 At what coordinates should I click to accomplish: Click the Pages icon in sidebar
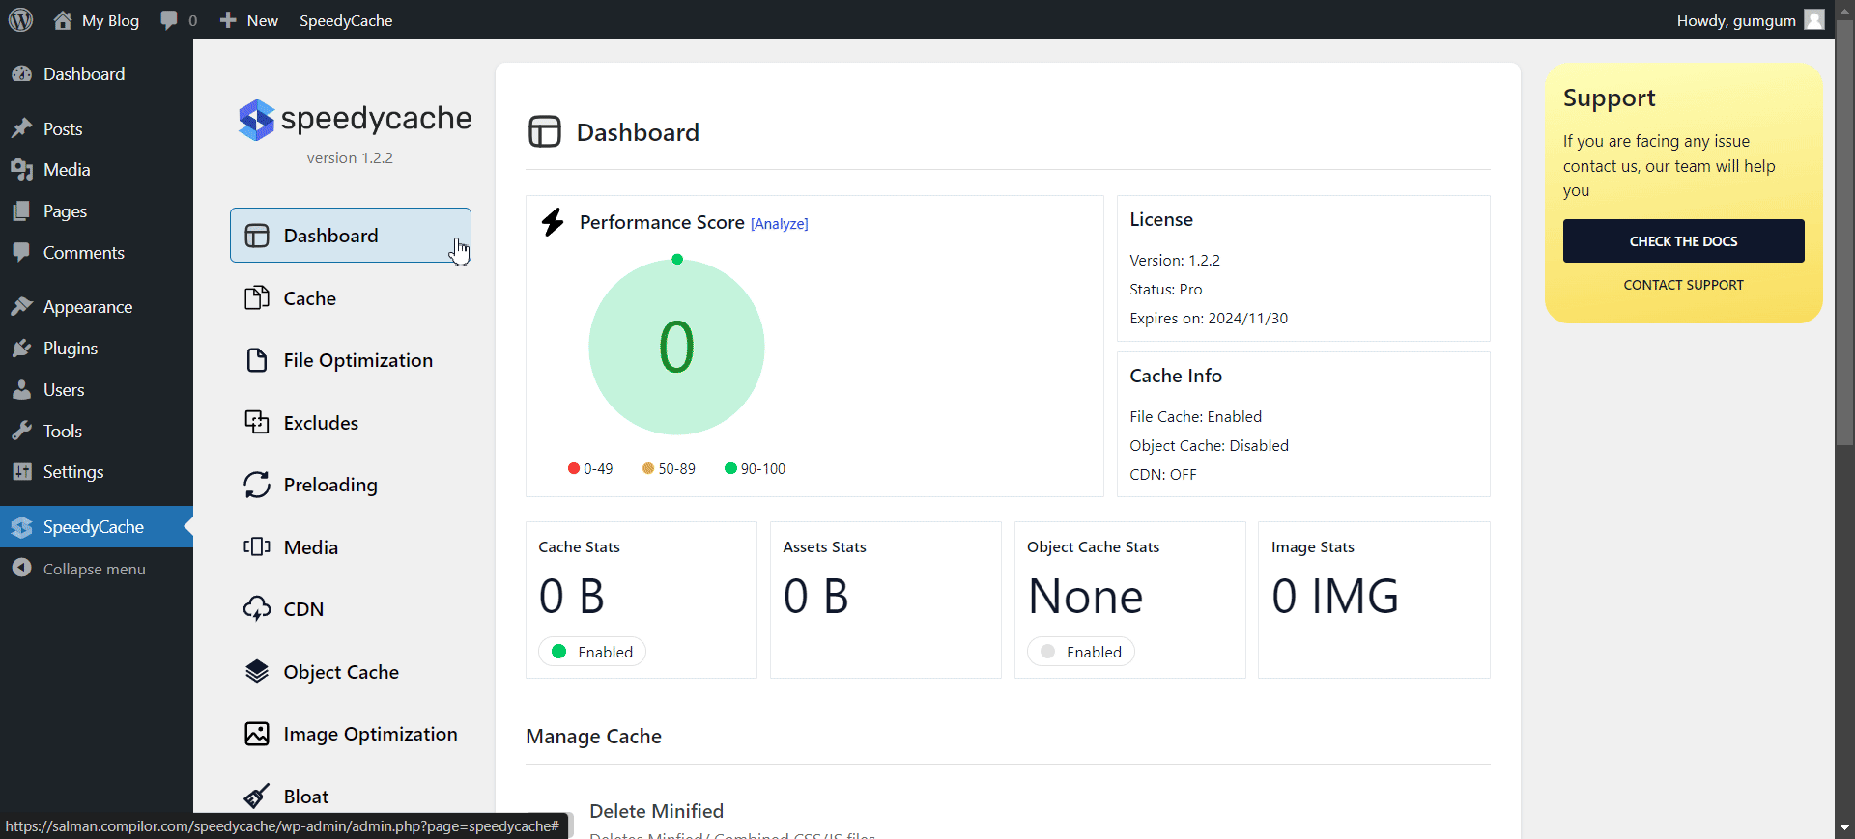(21, 211)
